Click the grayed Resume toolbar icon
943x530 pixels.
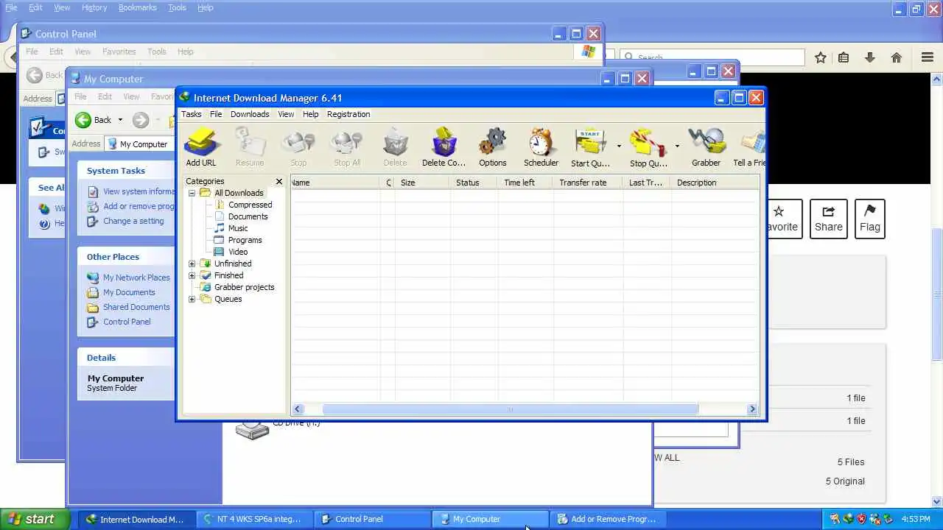tap(250, 147)
